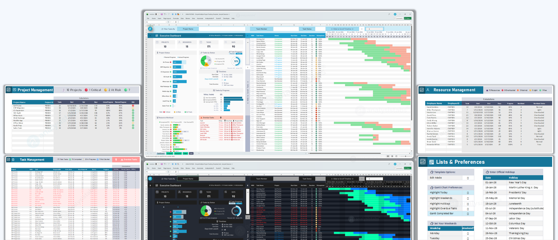Expand triangle left of Executive Dashboard, dark window

[x=150, y=186]
